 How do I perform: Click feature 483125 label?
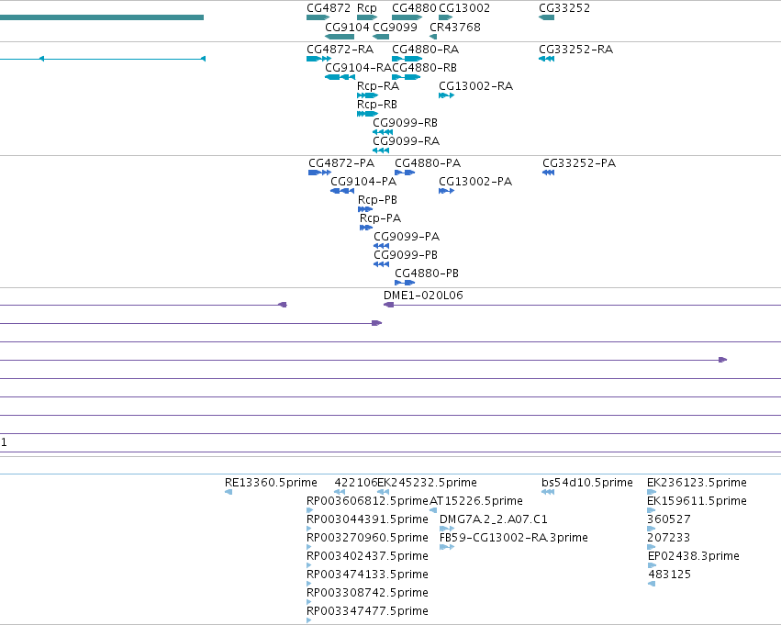[670, 575]
